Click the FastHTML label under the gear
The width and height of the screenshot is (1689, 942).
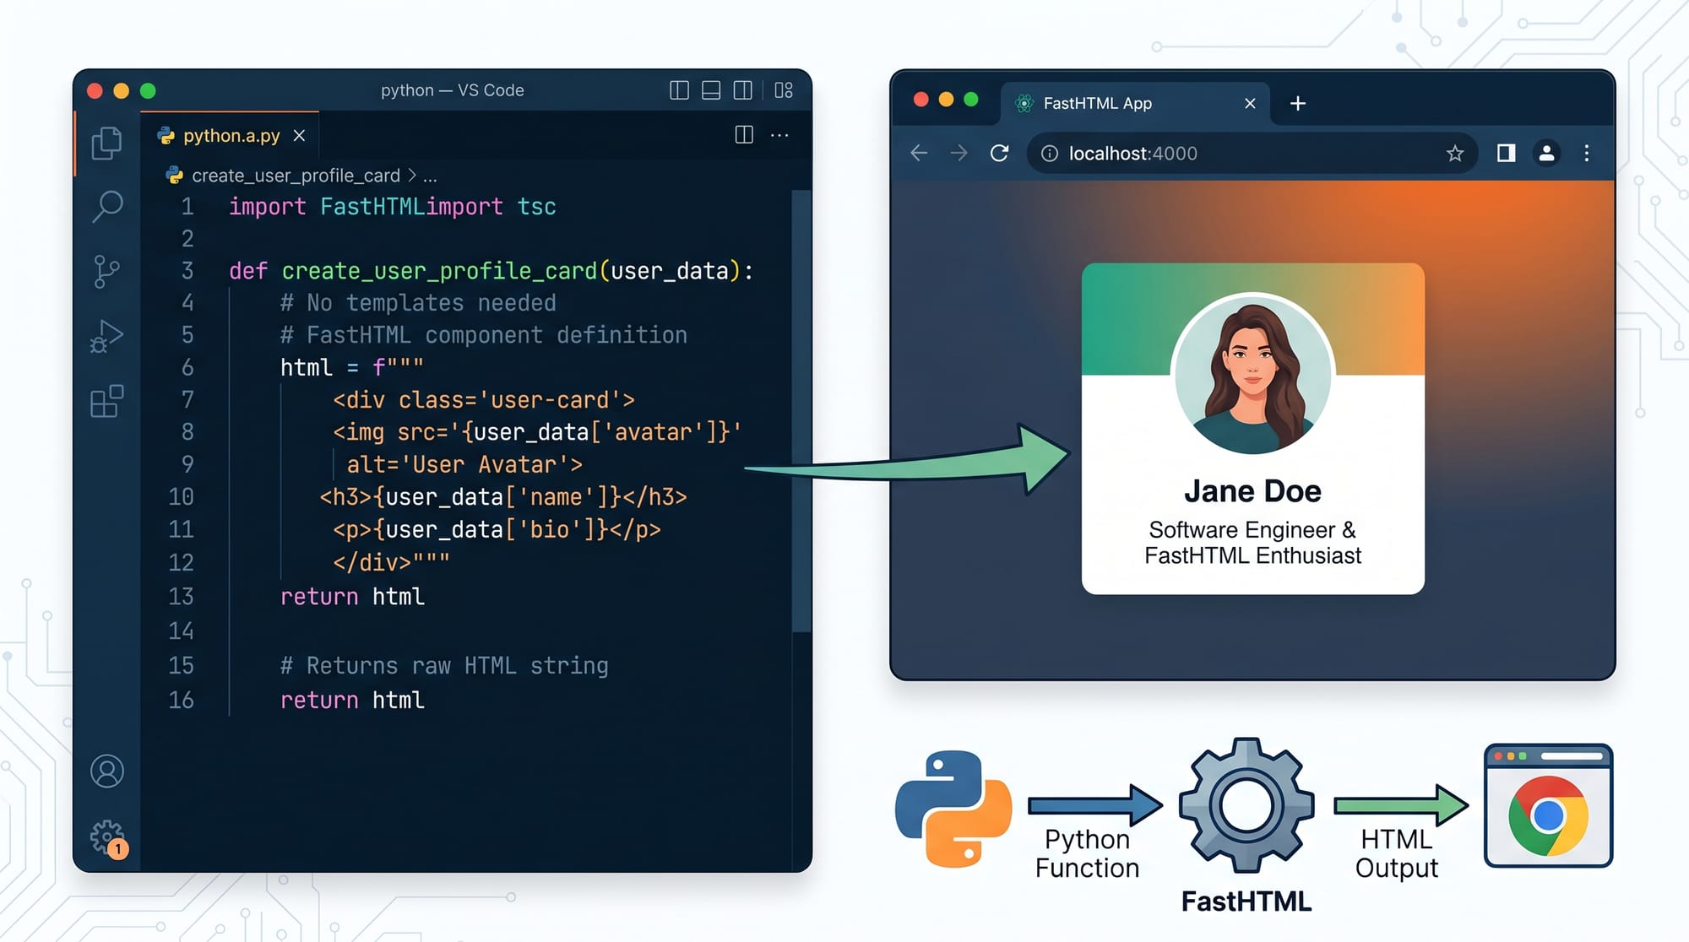pos(1246,901)
